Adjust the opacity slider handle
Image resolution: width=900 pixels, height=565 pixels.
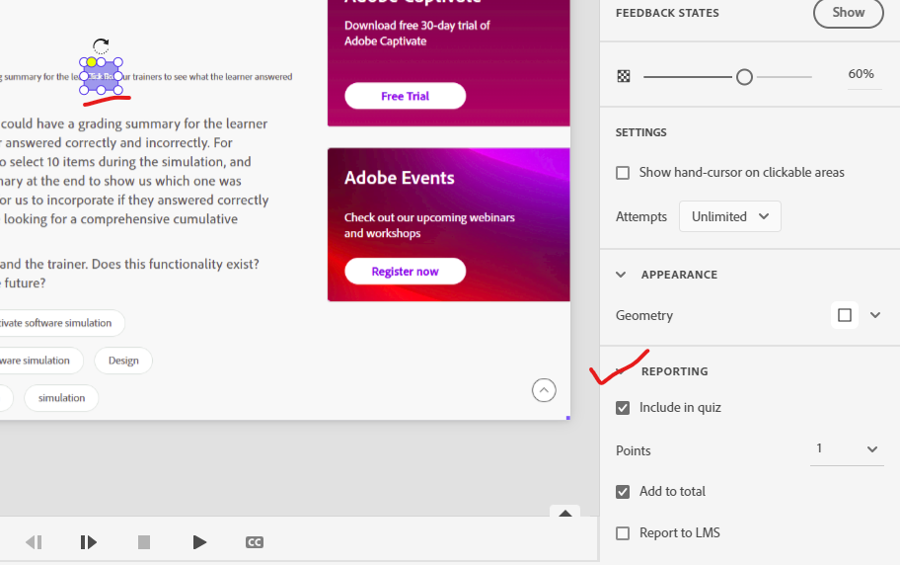(744, 76)
